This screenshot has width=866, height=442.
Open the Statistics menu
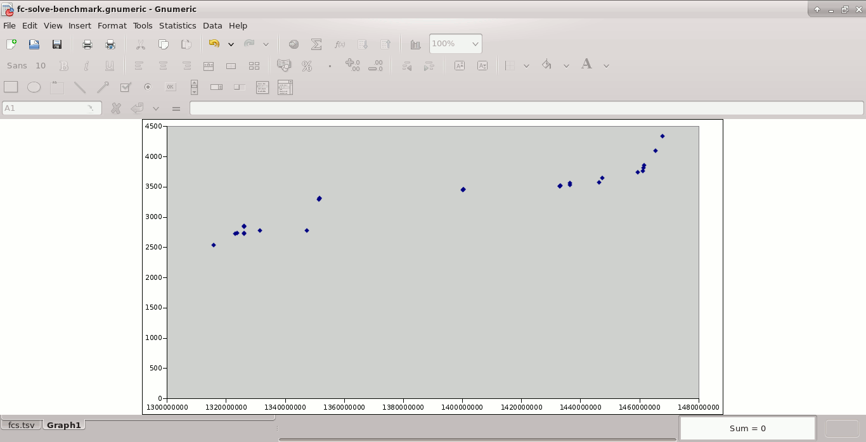pyautogui.click(x=178, y=26)
